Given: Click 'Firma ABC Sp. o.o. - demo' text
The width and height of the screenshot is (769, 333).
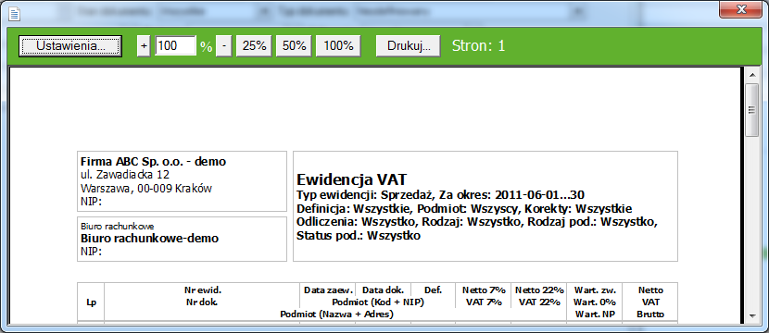Looking at the screenshot, I should coord(153,162).
